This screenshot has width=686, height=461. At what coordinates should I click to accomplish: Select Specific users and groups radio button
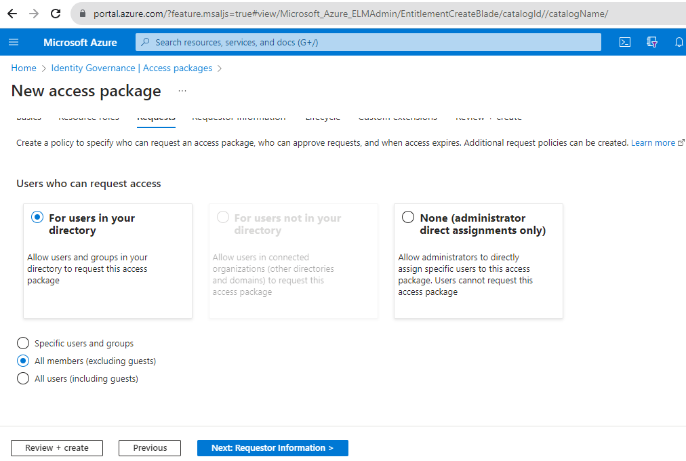[x=23, y=344]
